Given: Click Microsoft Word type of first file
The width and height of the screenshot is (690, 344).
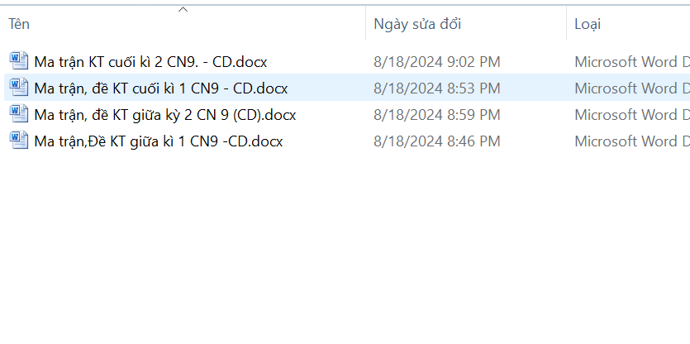Looking at the screenshot, I should tap(632, 62).
